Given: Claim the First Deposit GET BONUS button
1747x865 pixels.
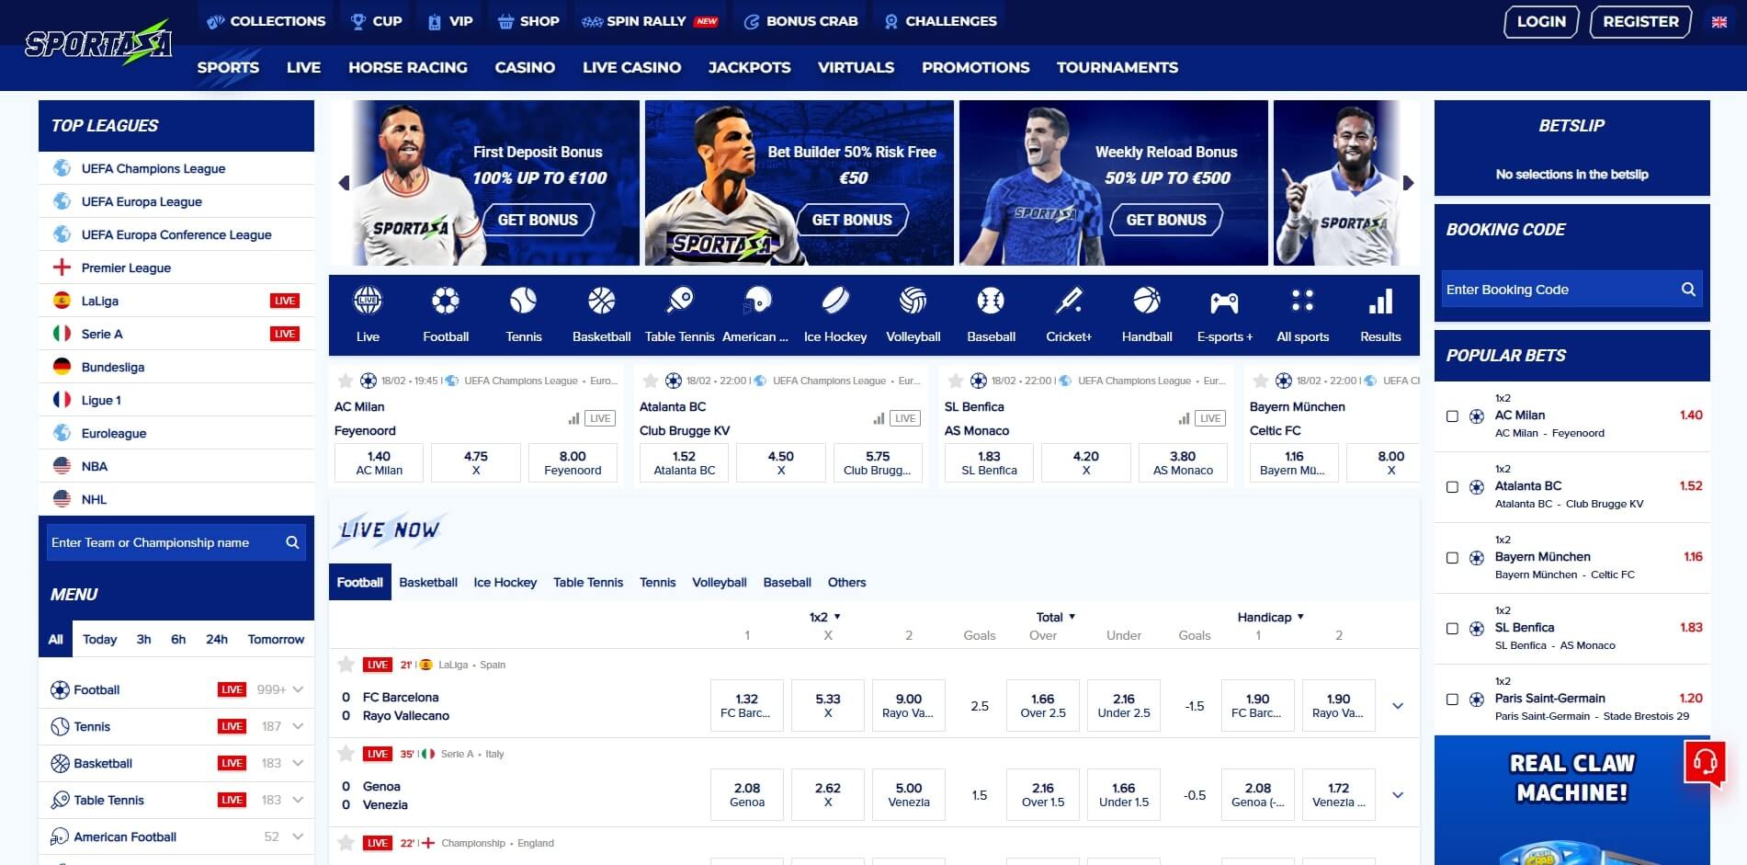Looking at the screenshot, I should (538, 220).
